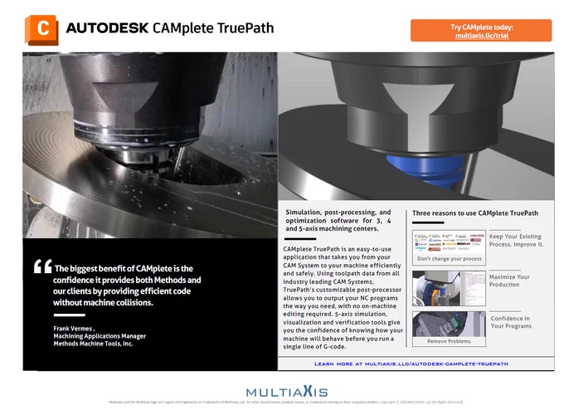Click the quote text about biggest benefit of CAMplete

coord(127,286)
